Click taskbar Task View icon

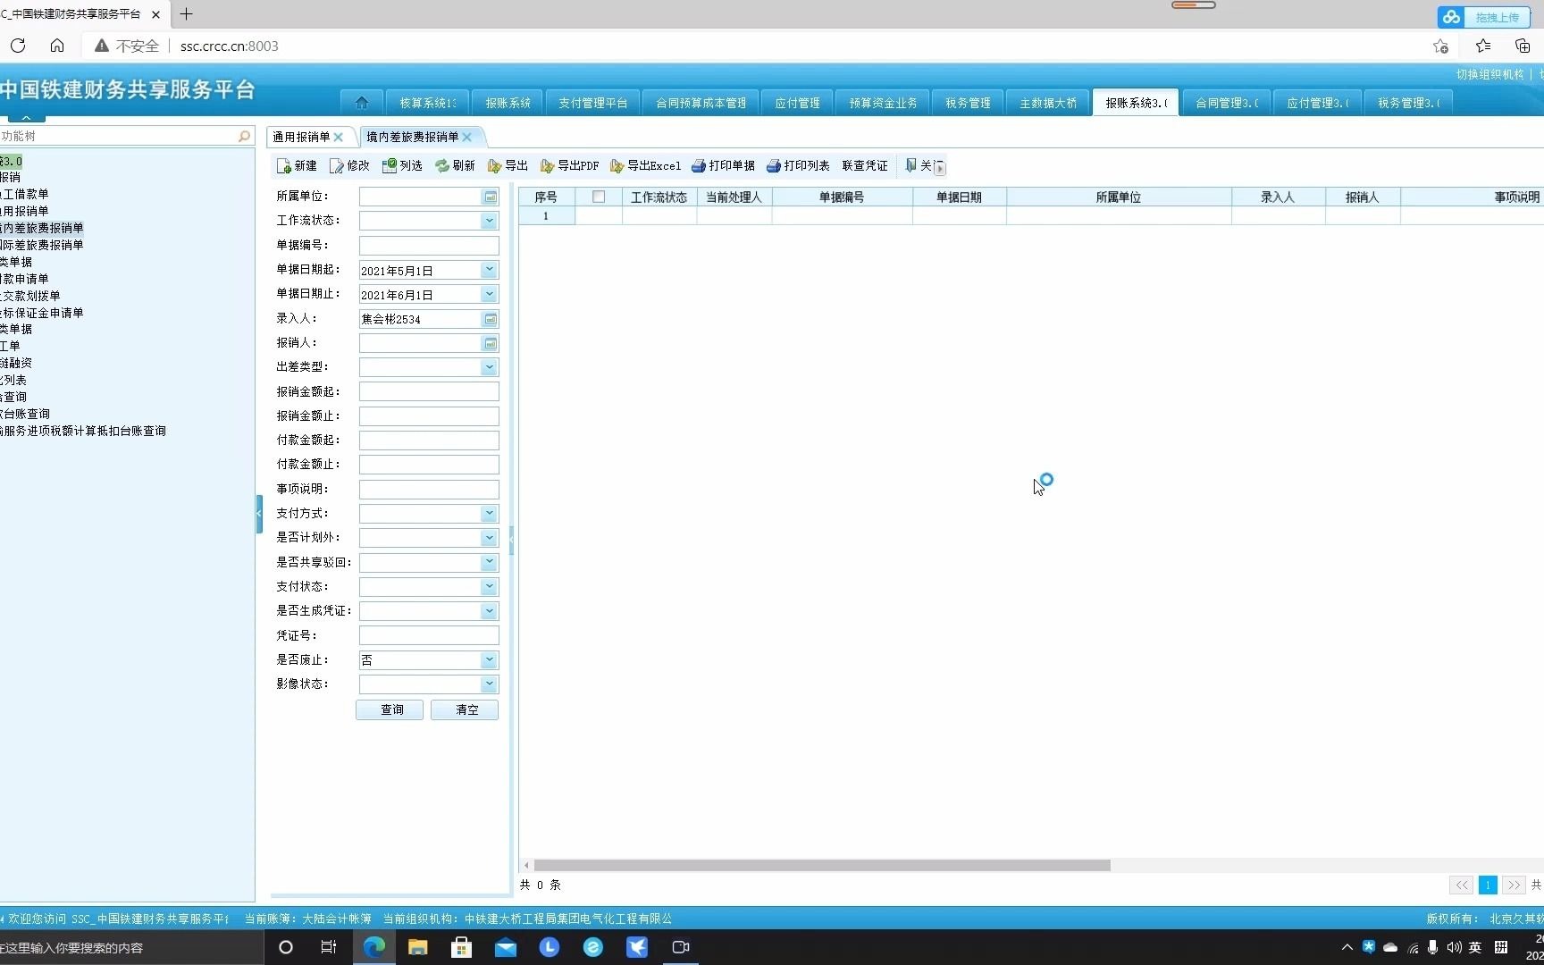(329, 947)
